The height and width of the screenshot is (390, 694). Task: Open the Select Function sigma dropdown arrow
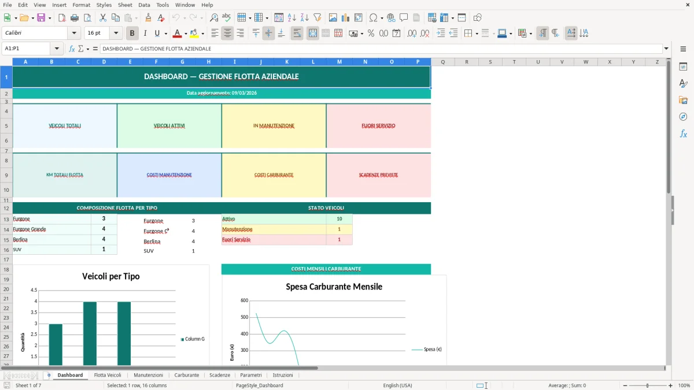pos(88,49)
